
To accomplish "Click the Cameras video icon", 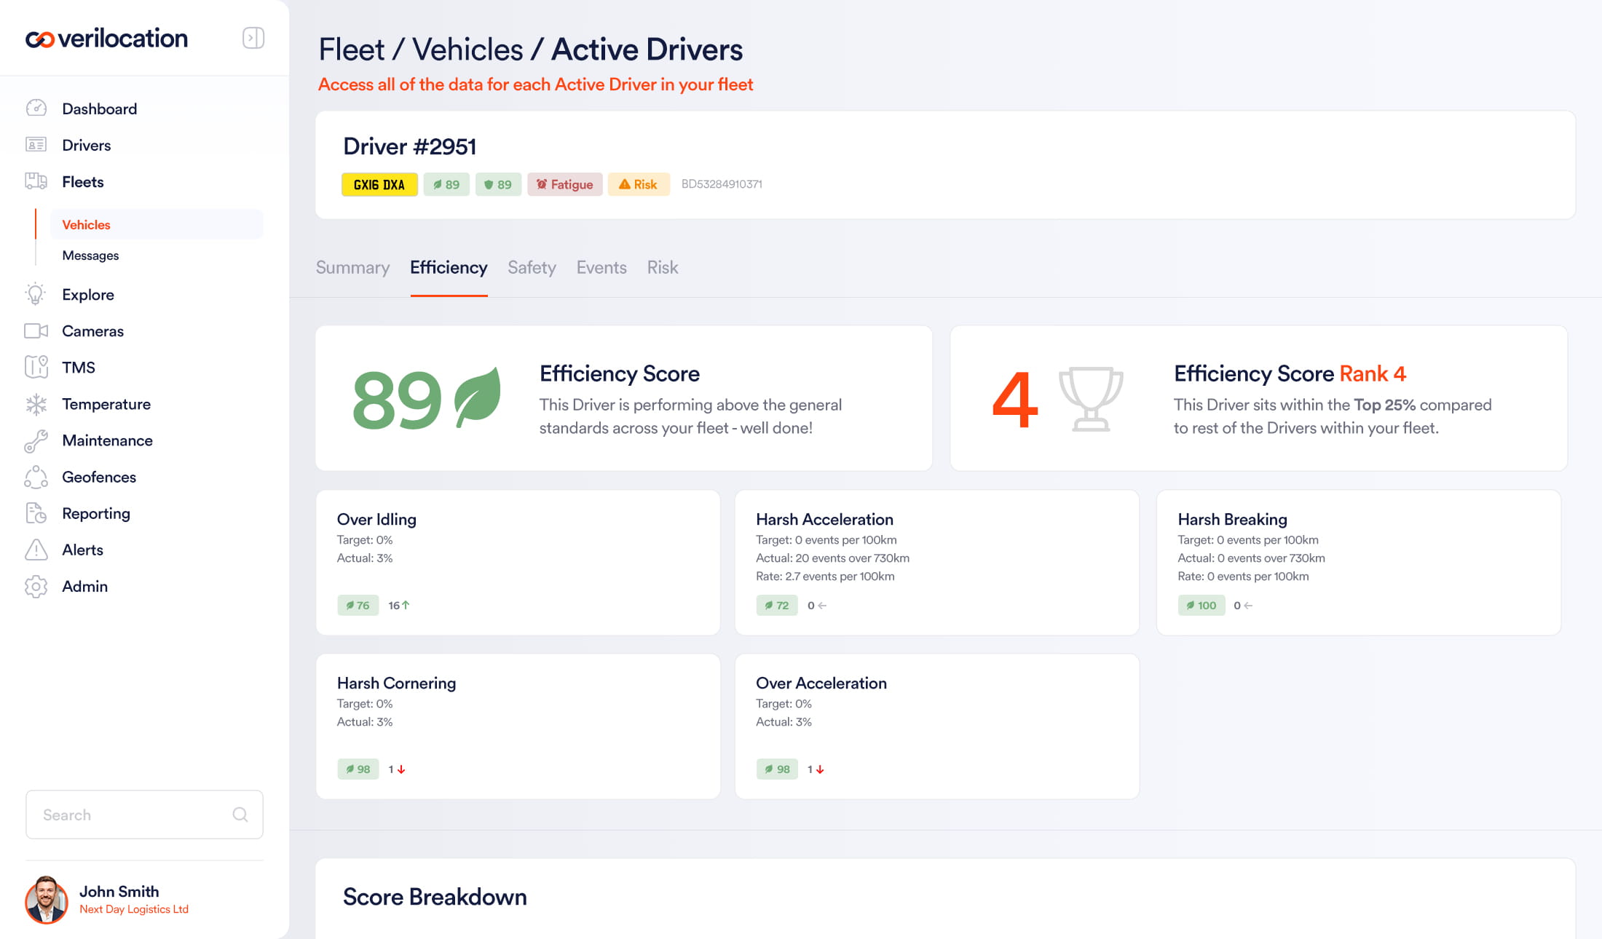I will (x=36, y=331).
